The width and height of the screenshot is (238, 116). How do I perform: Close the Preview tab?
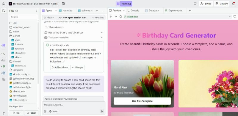tap(124, 11)
